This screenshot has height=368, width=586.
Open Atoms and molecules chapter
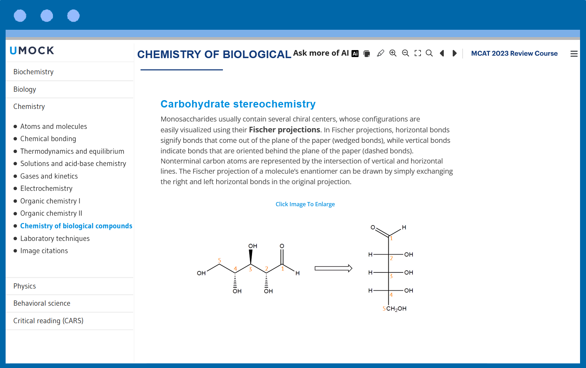pyautogui.click(x=54, y=126)
